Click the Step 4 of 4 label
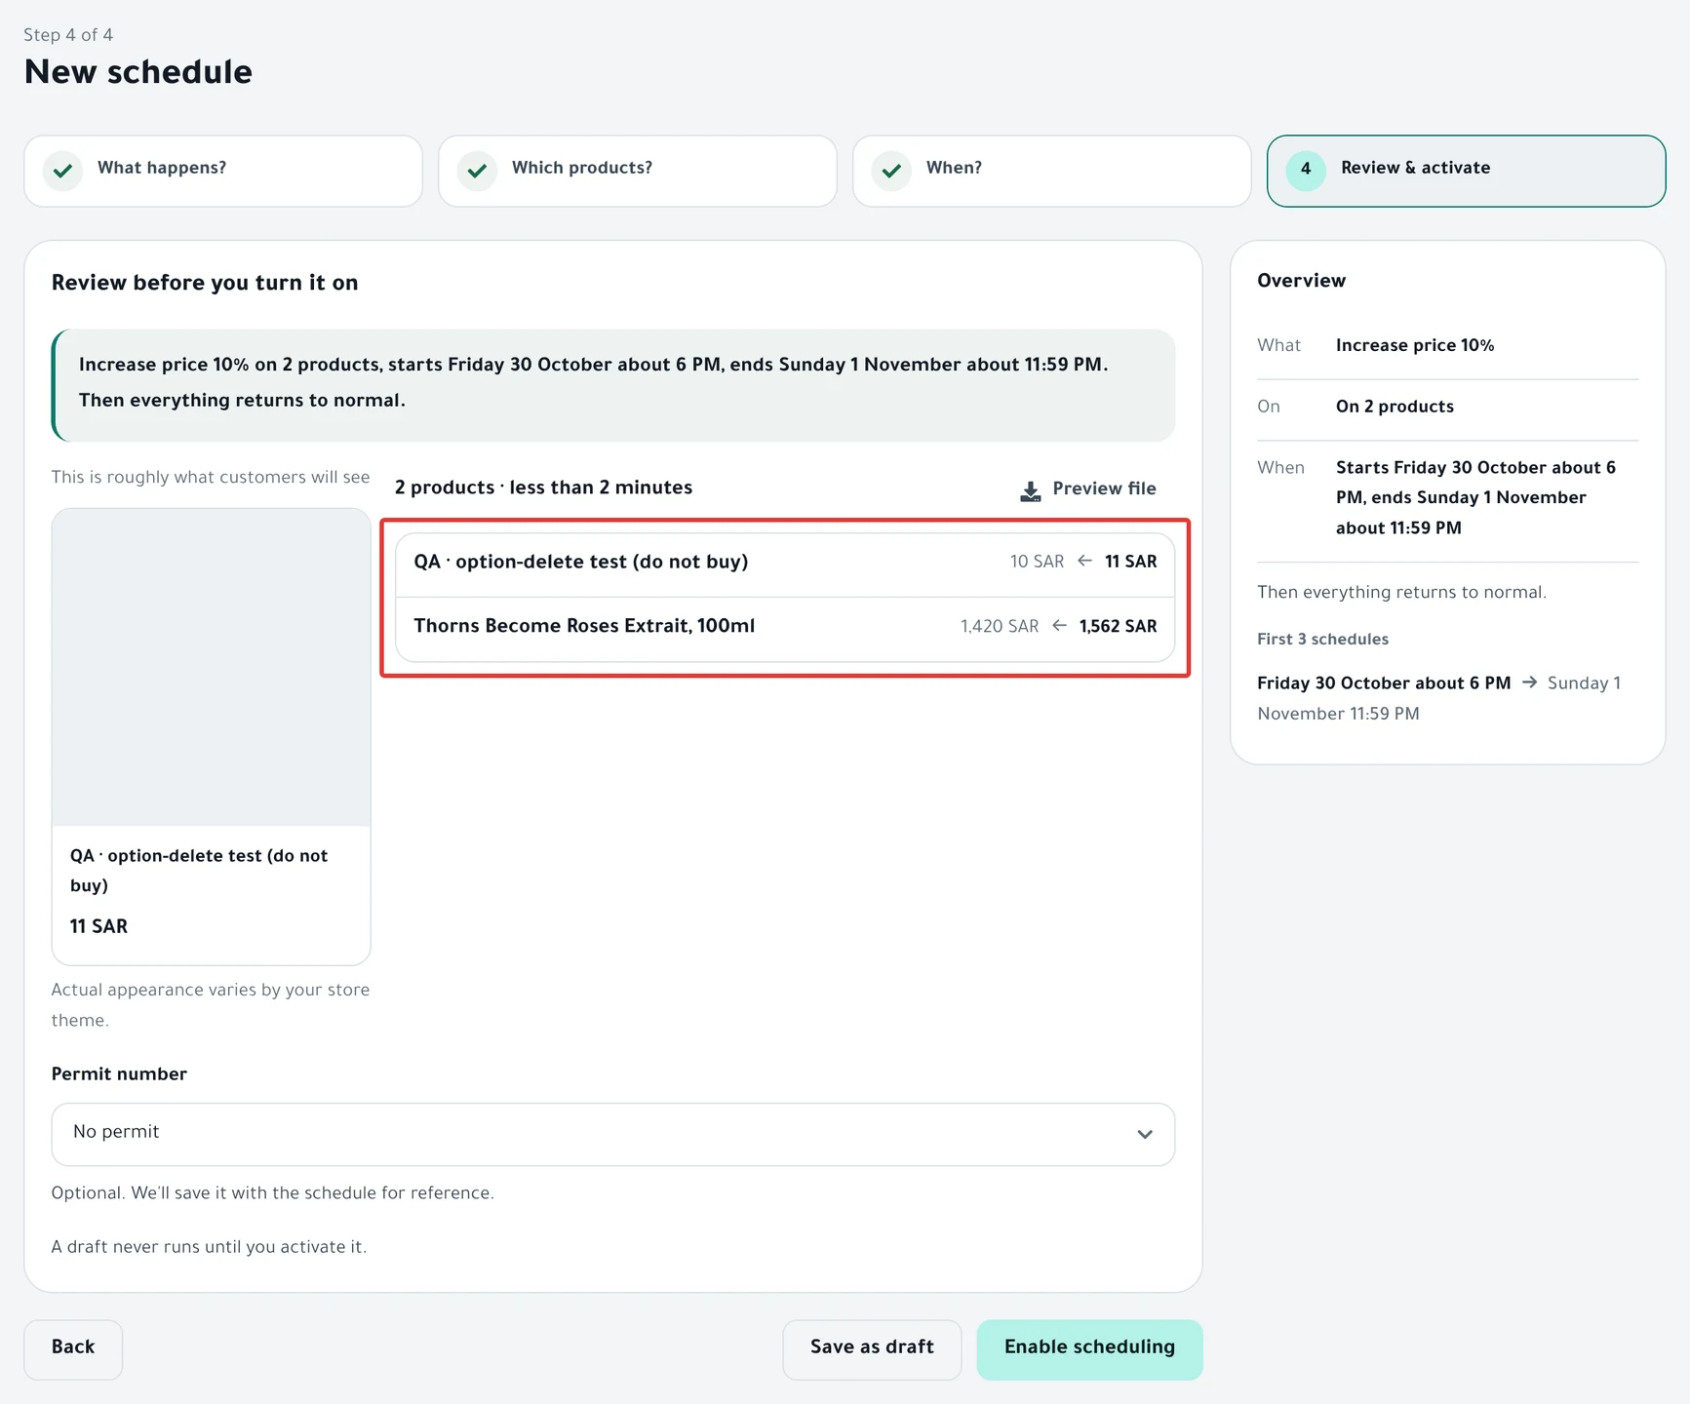Screen dimensions: 1690x1404 [68, 35]
